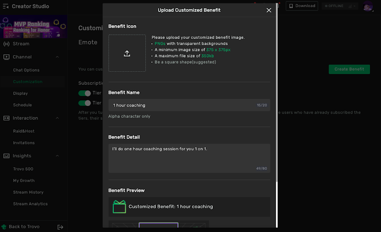Click the exit icon beside Back to Trovo

60,227
